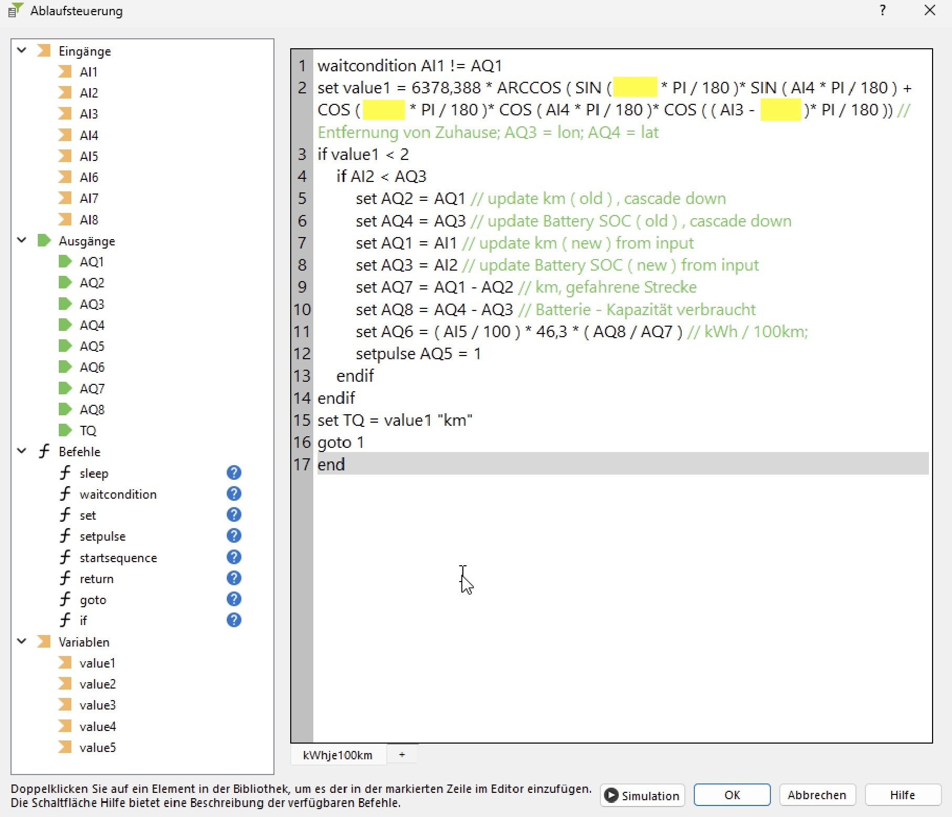The image size is (952, 817).
Task: Switch to the kWhje100km sequence tab
Action: (337, 755)
